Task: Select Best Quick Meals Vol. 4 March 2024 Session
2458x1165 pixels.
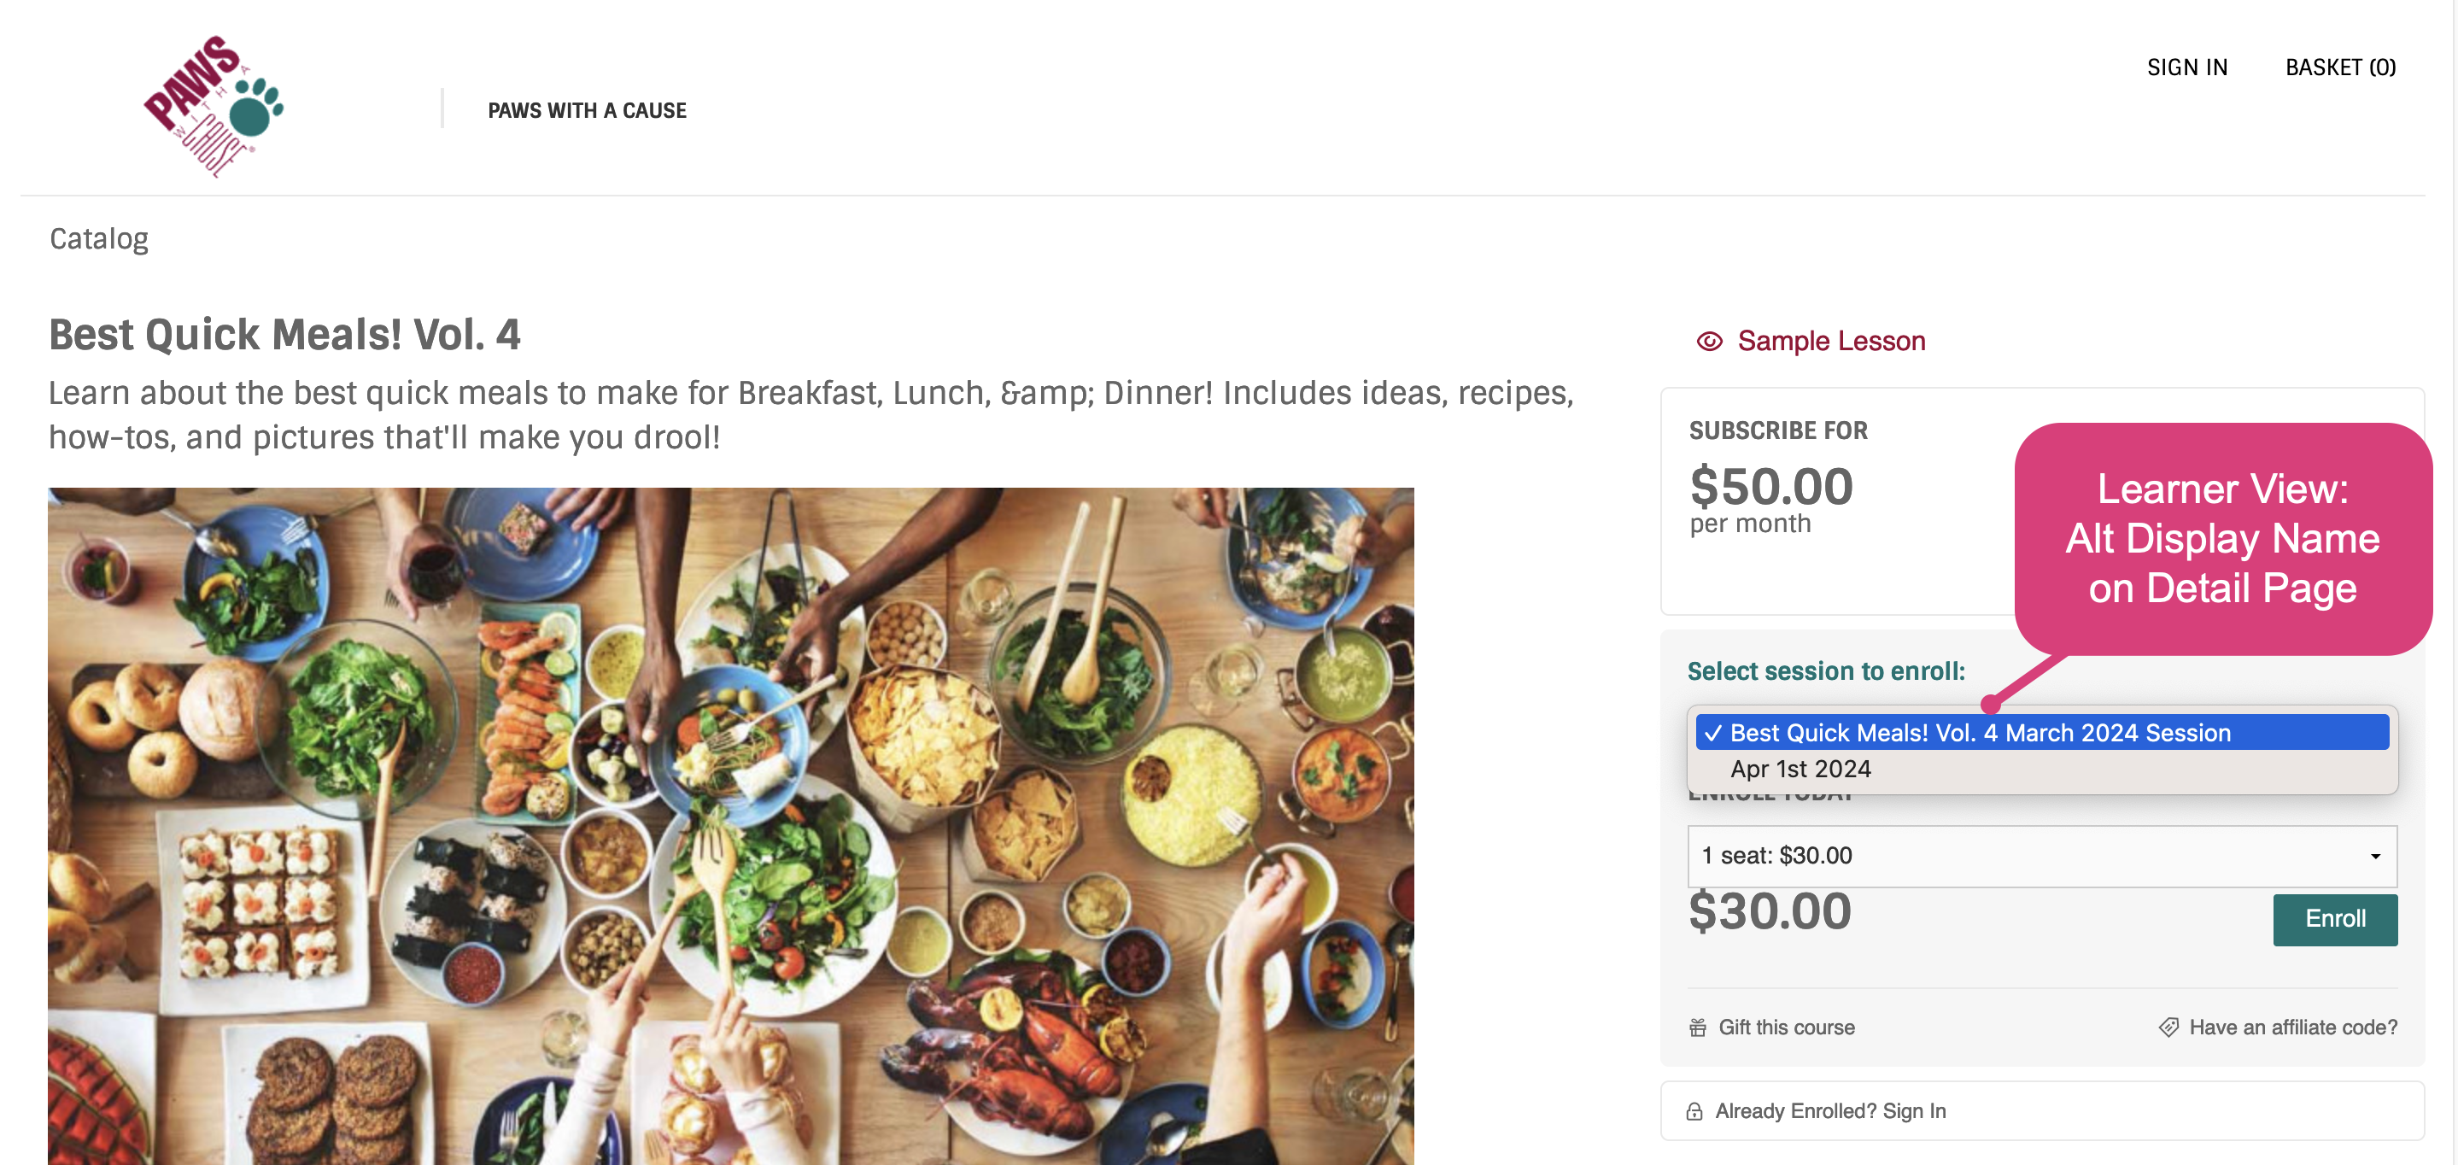Action: [2042, 733]
